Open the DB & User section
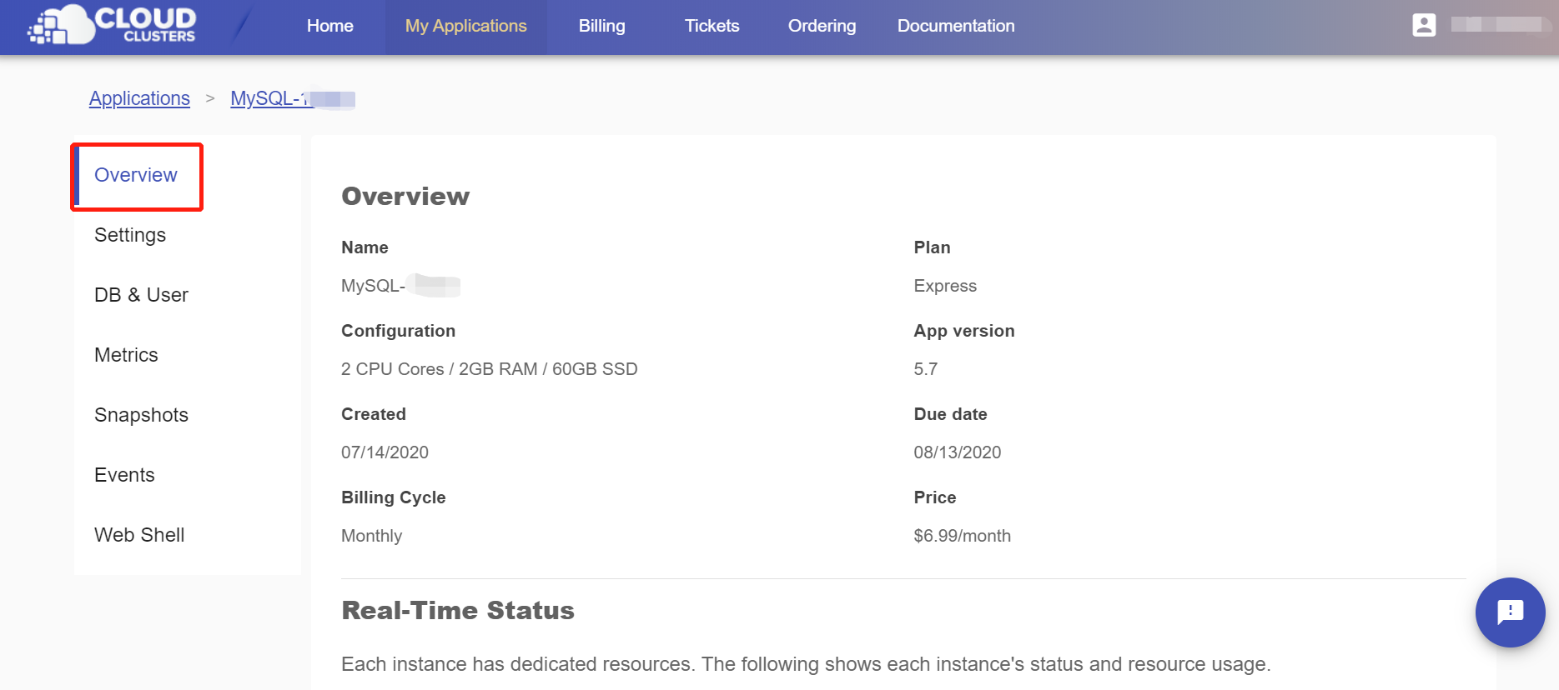This screenshot has height=690, width=1559. [141, 295]
